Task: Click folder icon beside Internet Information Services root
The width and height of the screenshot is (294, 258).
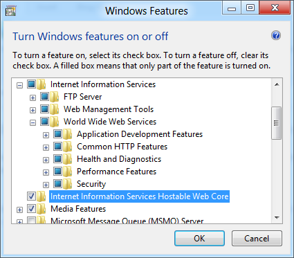Action: click(41, 84)
